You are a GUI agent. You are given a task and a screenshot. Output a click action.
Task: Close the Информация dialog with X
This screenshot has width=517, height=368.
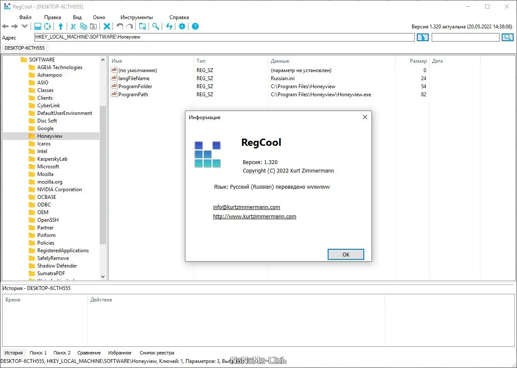pyautogui.click(x=365, y=117)
